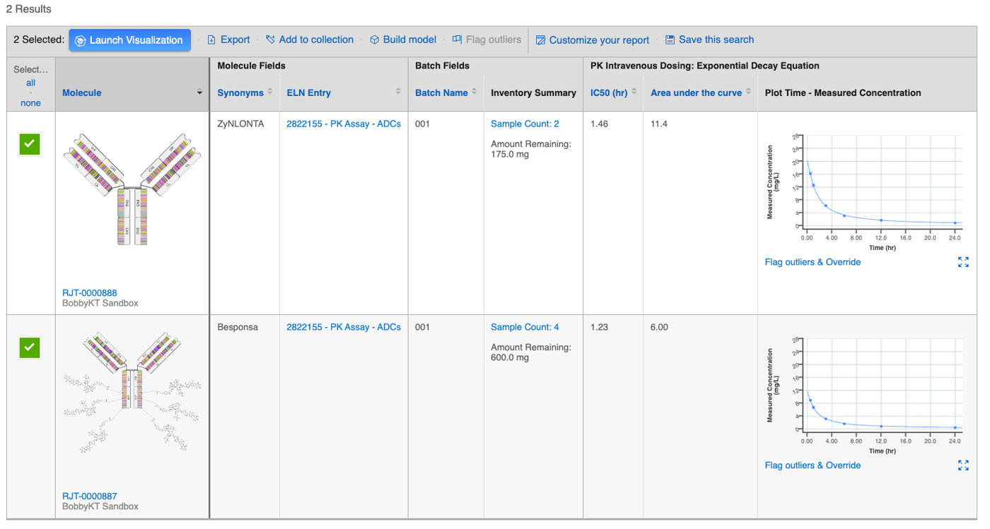The height and width of the screenshot is (529, 990).
Task: Uncheck the RJT-0000888 row checkbox
Action: click(30, 143)
